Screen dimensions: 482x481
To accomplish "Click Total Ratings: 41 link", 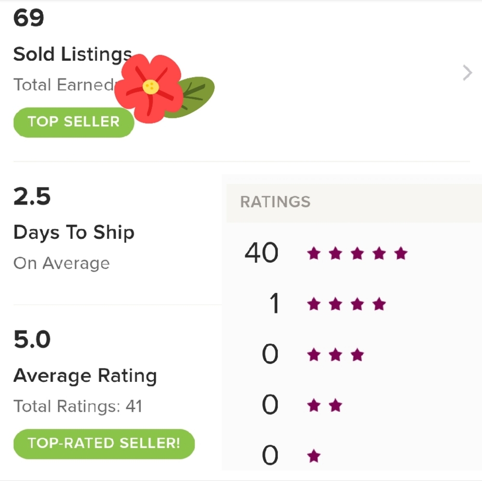I will [78, 406].
